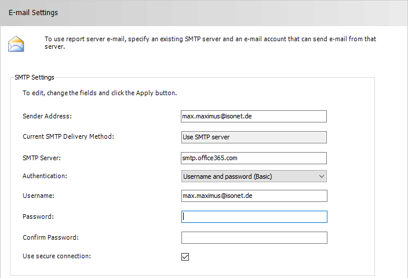The height and width of the screenshot is (278, 408).
Task: Focus the Sender Address input field
Action: click(254, 116)
